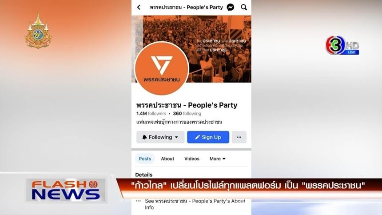The height and width of the screenshot is (215, 382).
Task: Open the orange People's Party profile picture
Action: [x=162, y=68]
